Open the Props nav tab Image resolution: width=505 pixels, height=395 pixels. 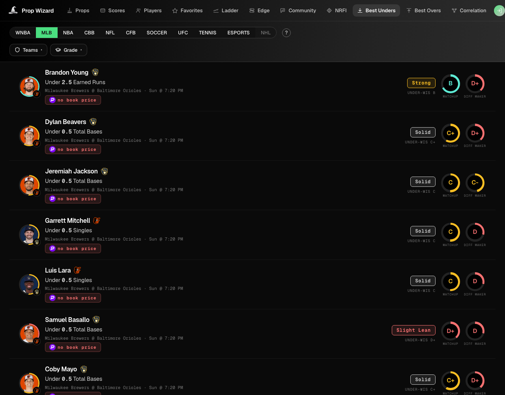[x=78, y=11]
